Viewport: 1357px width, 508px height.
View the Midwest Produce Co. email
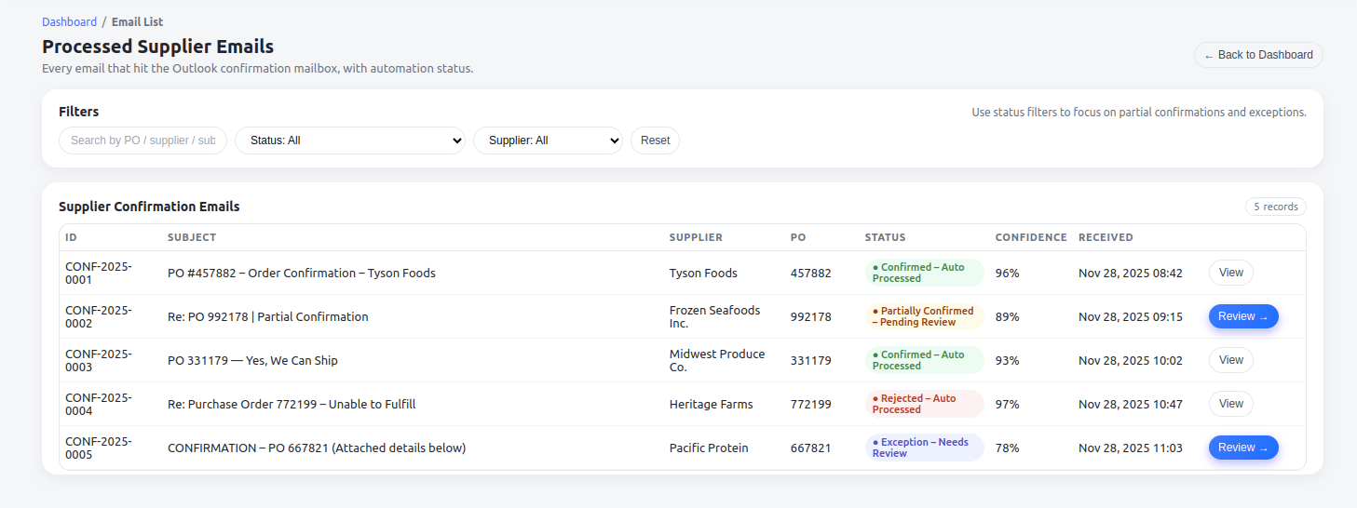click(x=1230, y=360)
